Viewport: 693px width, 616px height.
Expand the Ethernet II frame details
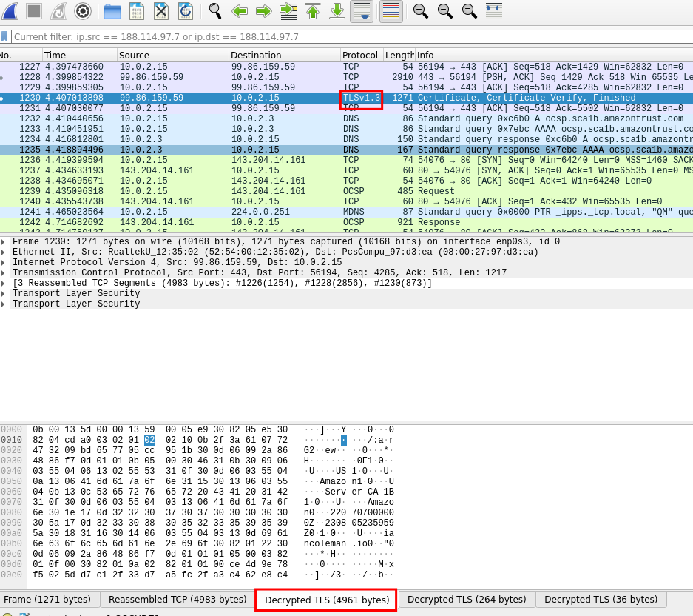tap(4, 252)
